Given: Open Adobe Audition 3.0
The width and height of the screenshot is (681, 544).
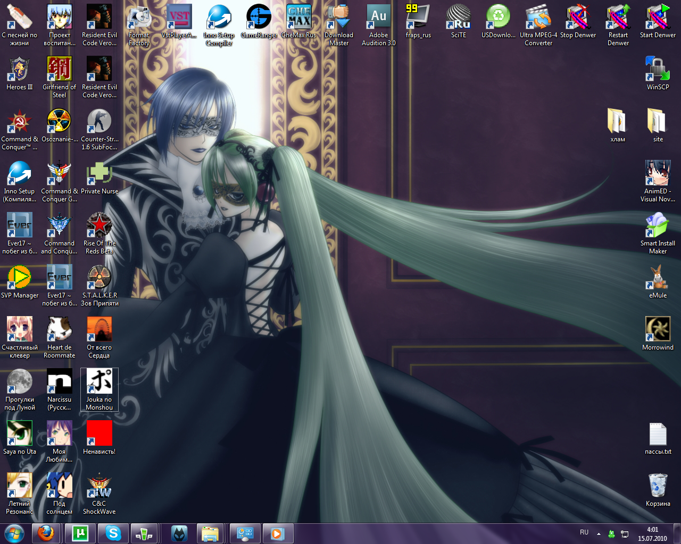Looking at the screenshot, I should click(x=379, y=25).
